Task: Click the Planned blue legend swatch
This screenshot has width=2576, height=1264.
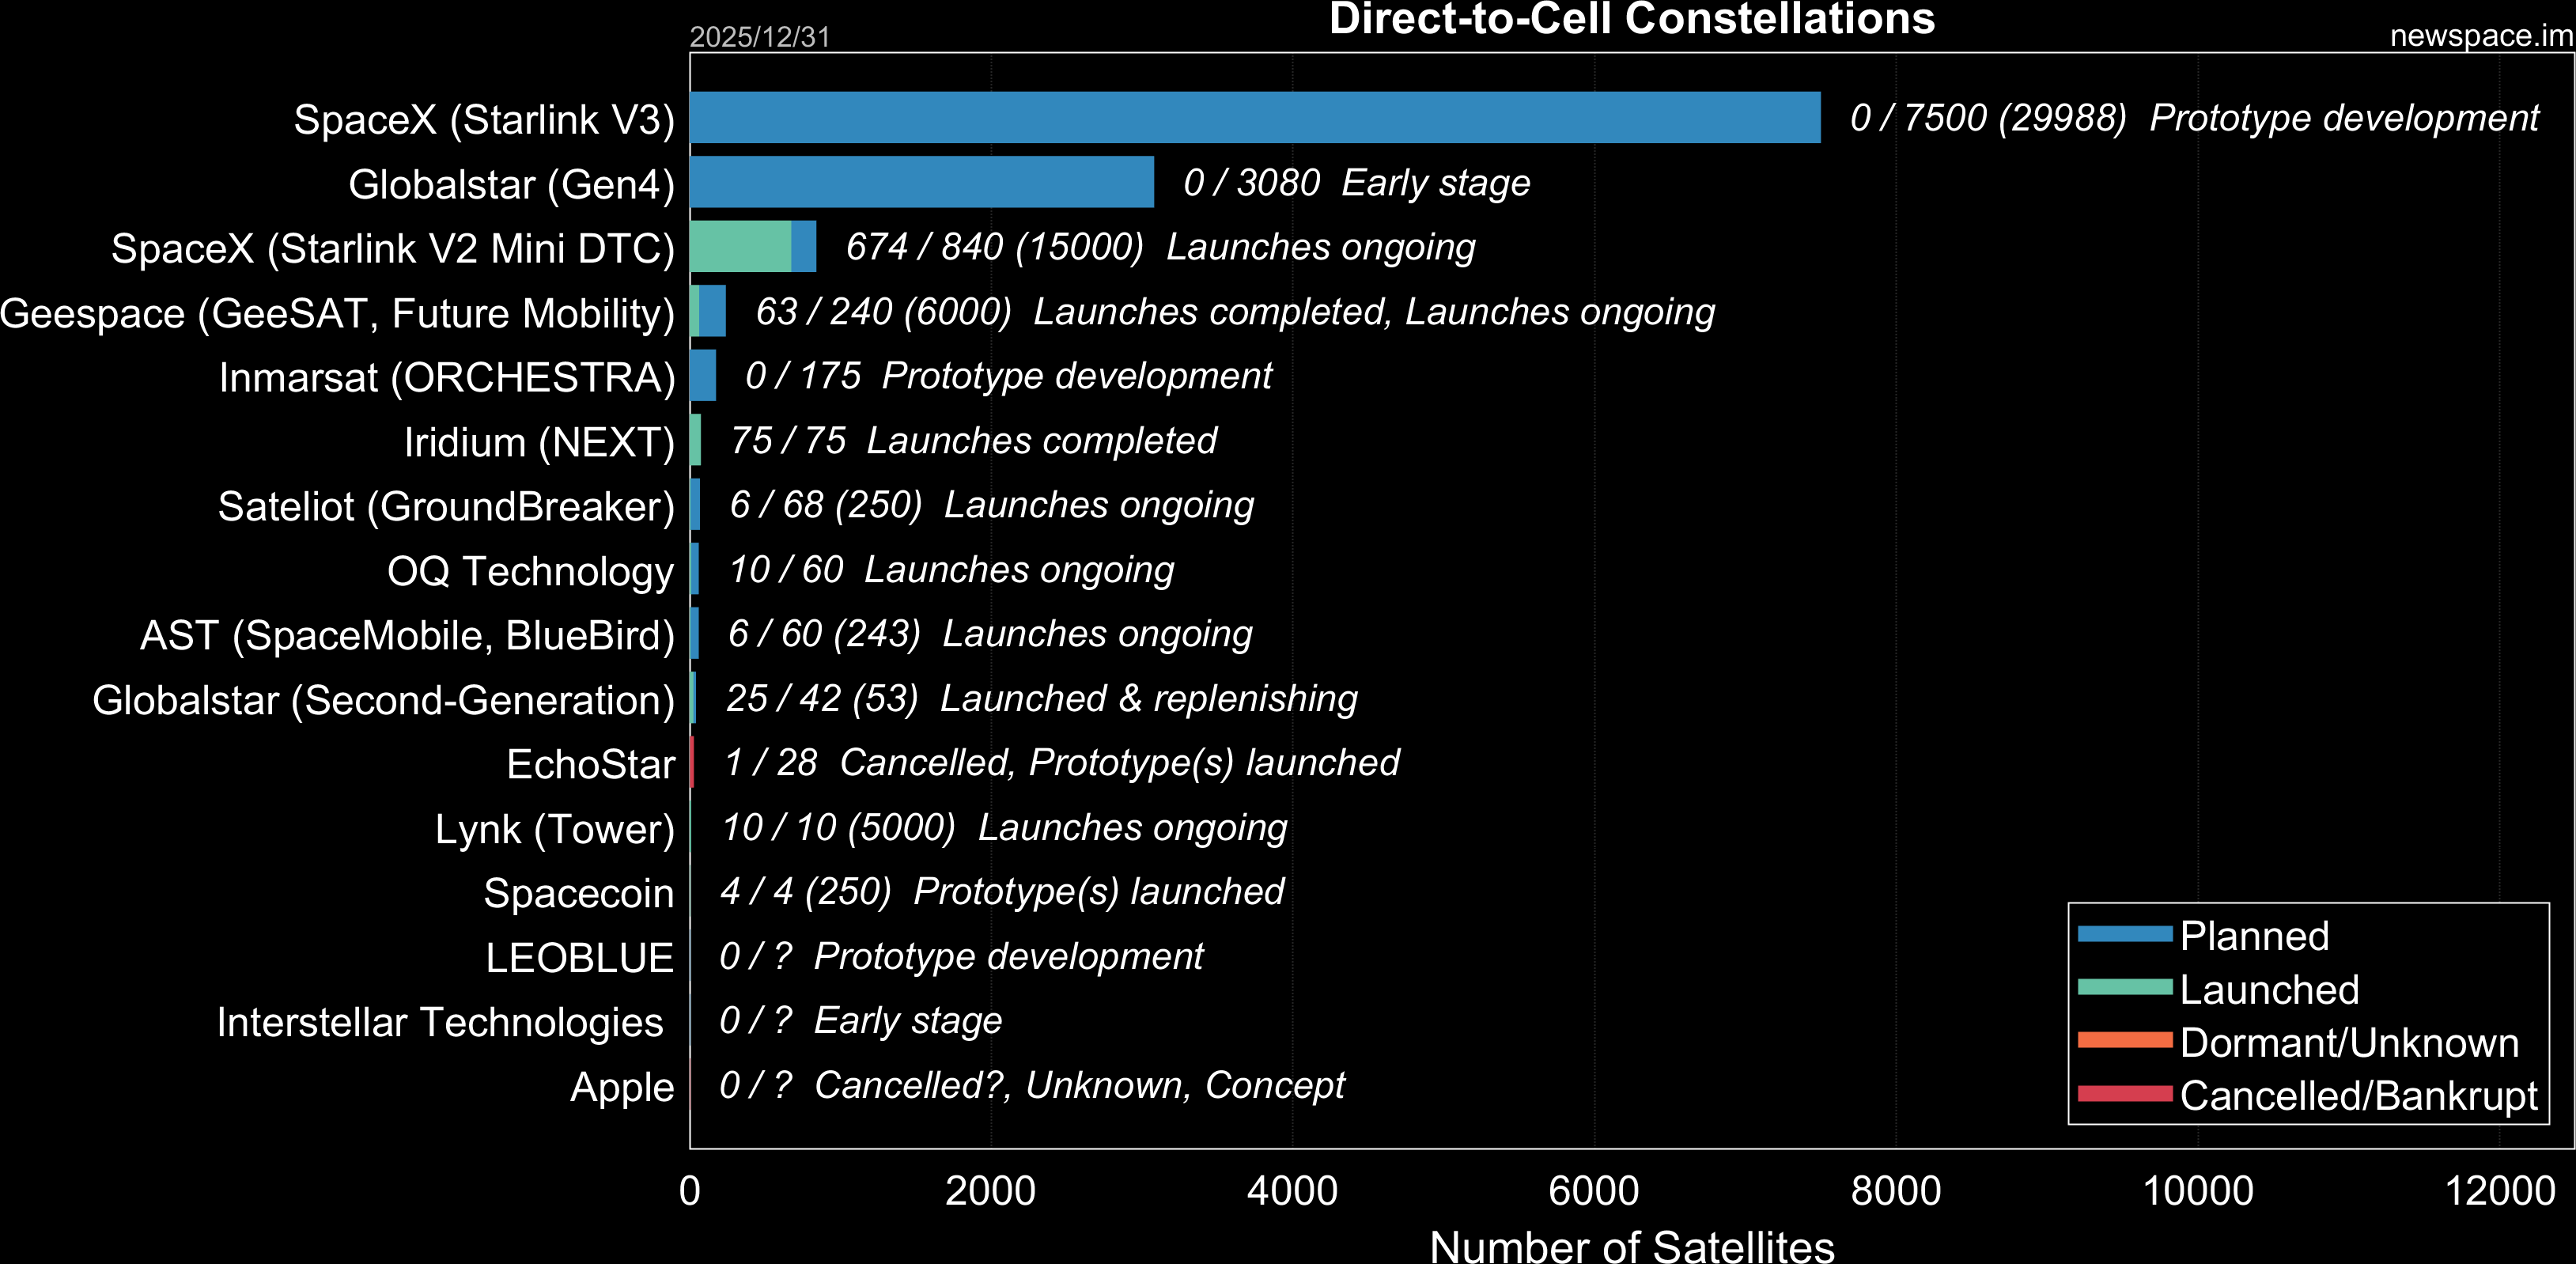Action: pos(2124,934)
